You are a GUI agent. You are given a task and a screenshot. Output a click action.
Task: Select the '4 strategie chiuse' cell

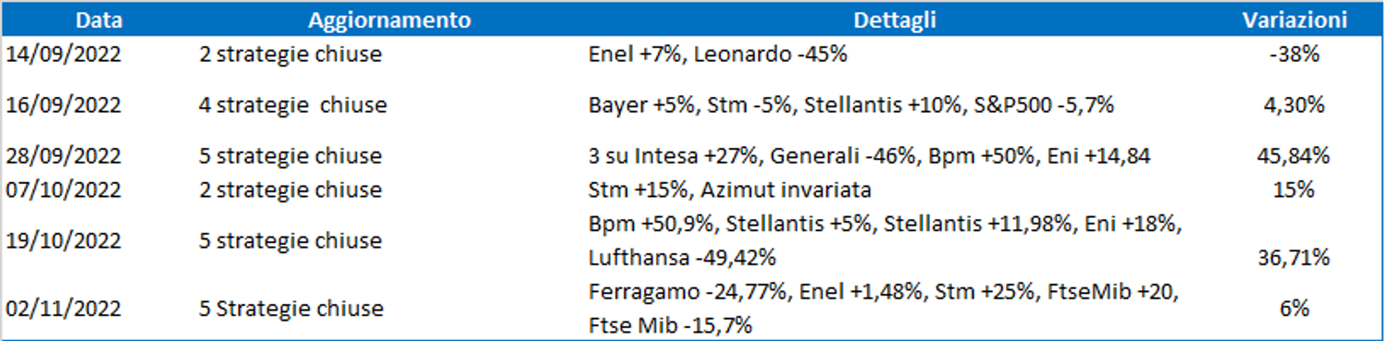pos(293,105)
